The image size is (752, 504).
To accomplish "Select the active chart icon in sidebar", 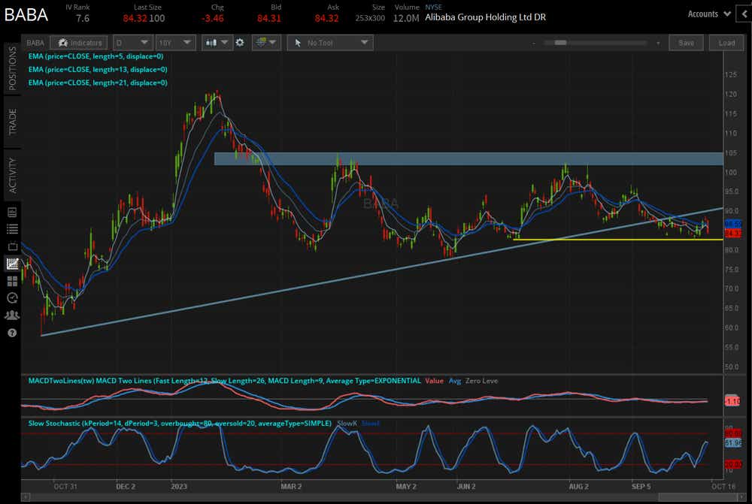I will [11, 264].
